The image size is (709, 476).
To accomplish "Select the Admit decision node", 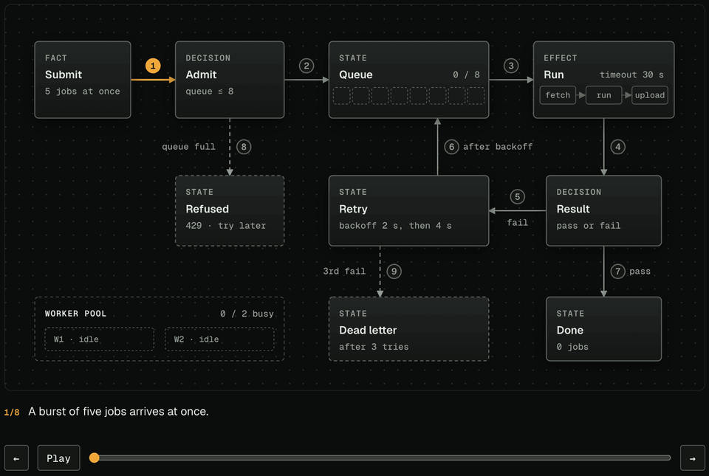I will coord(230,80).
